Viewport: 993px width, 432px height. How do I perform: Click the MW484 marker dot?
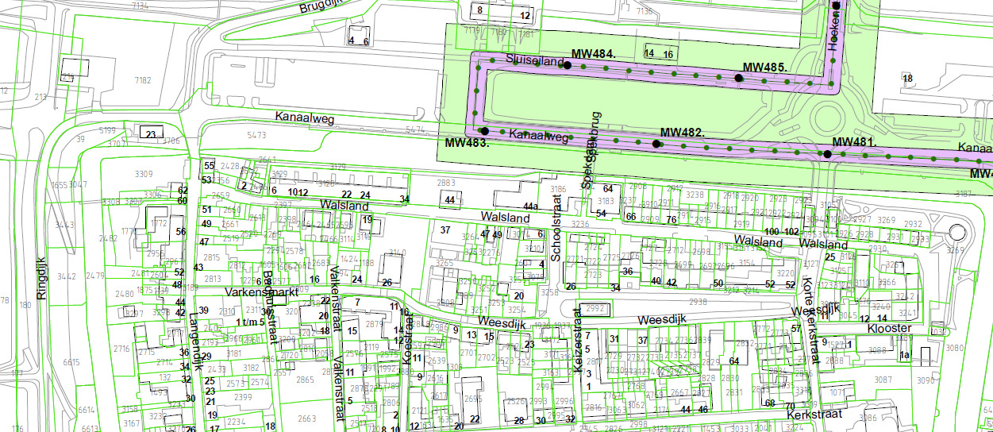point(567,66)
